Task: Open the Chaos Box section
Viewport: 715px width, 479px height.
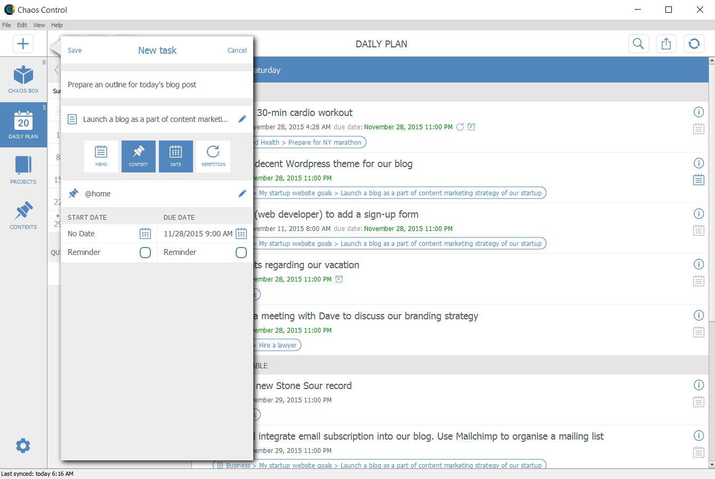Action: pyautogui.click(x=23, y=79)
